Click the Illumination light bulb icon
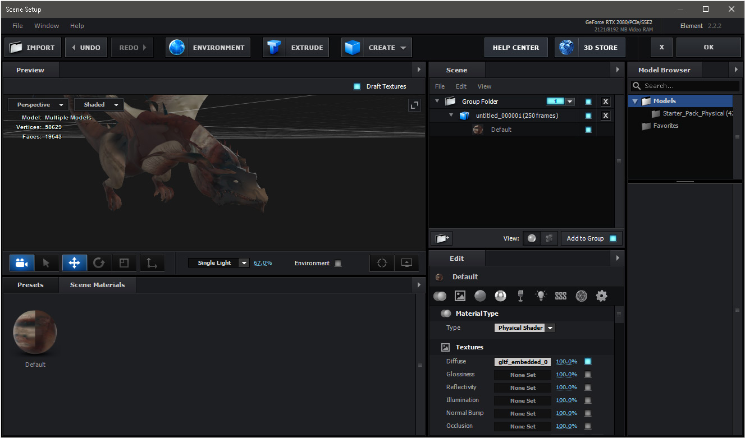 tap(541, 296)
